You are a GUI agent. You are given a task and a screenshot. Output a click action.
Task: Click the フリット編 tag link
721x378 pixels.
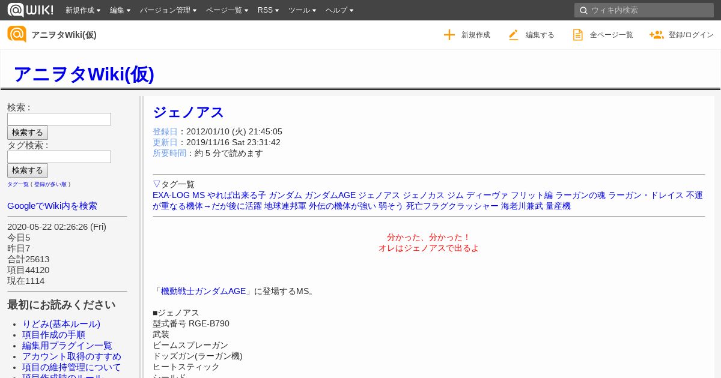point(532,195)
